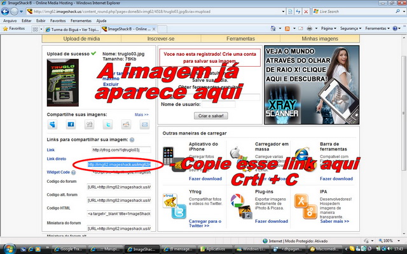Click Carregar para o Twitter >> link
Image resolution: width=407 pixels, height=254 pixels.
[x=205, y=224]
